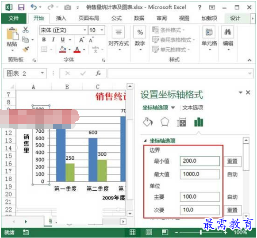The image size is (257, 238).
Task: Expand the font name dropdown
Action: coord(85,30)
